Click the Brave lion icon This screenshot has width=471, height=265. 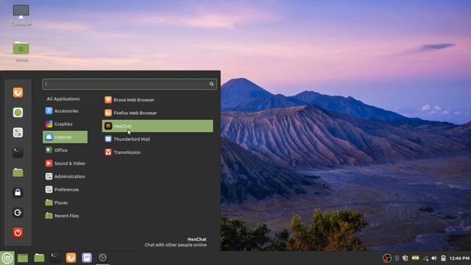tap(108, 100)
